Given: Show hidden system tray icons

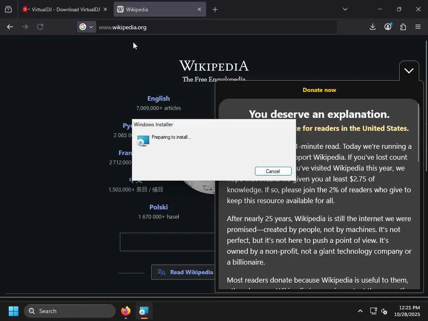Looking at the screenshot, I should tap(360, 311).
